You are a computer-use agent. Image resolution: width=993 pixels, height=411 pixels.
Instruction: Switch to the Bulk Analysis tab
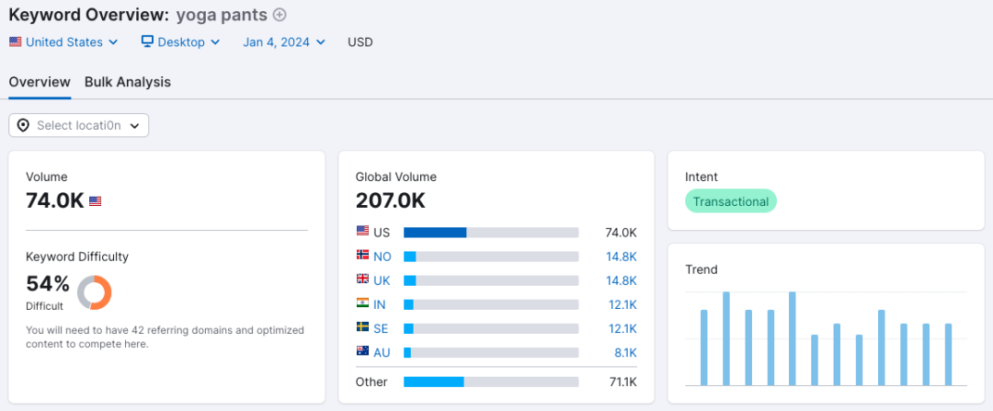click(x=128, y=82)
